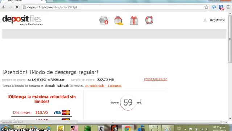Click the browser forward arrow

coord(11,7)
